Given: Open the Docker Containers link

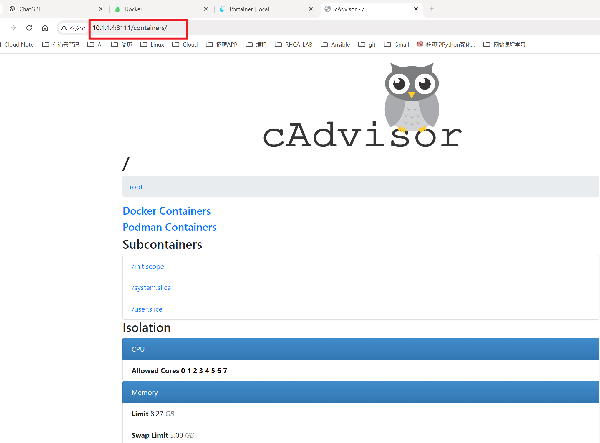Looking at the screenshot, I should (167, 211).
